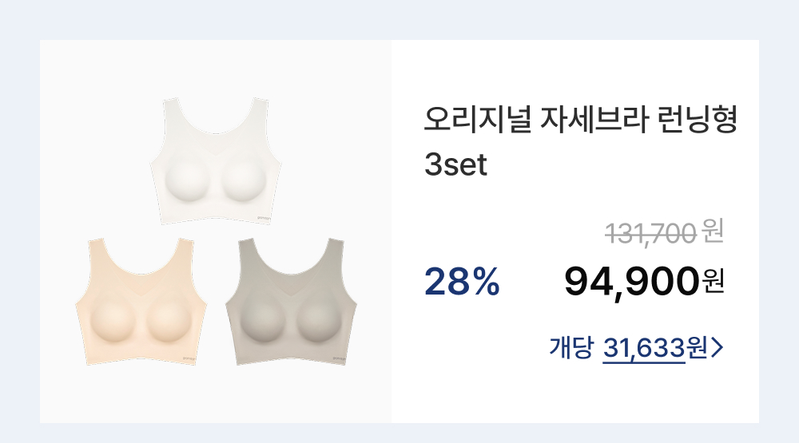Image resolution: width=799 pixels, height=443 pixels.
Task: Click the 3set text in the title
Action: (x=455, y=166)
